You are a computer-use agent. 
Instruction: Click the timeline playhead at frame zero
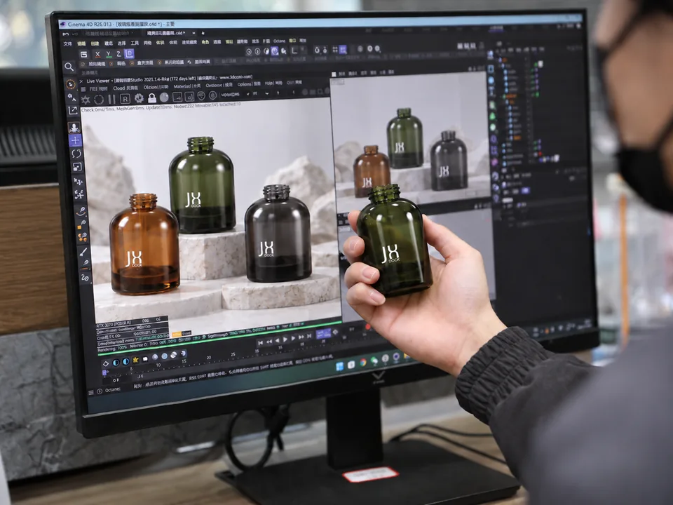pyautogui.click(x=104, y=372)
